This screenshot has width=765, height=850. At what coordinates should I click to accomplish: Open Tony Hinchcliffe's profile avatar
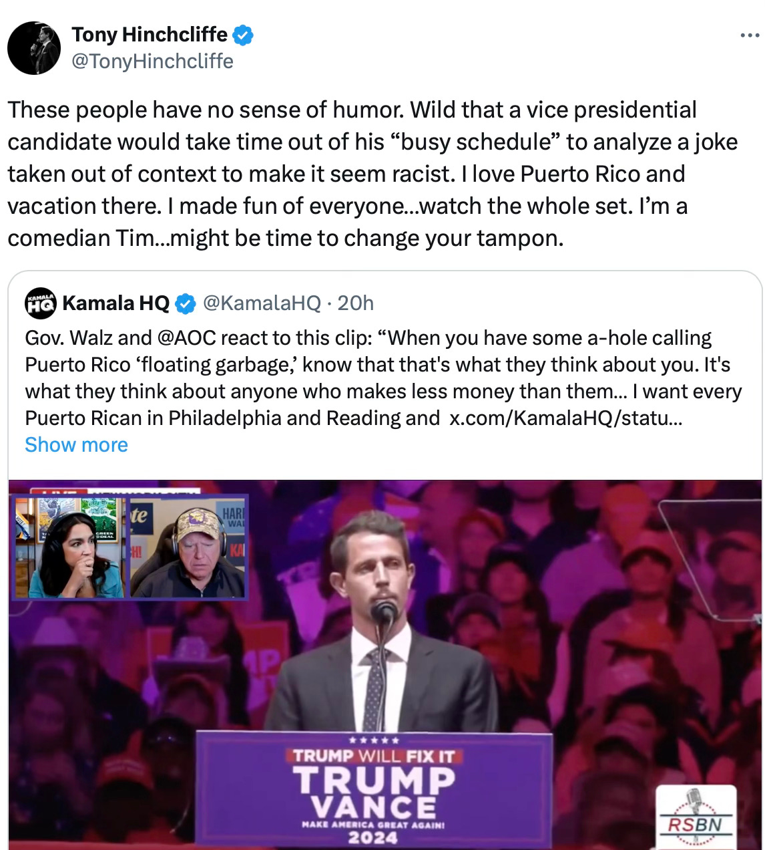click(34, 47)
